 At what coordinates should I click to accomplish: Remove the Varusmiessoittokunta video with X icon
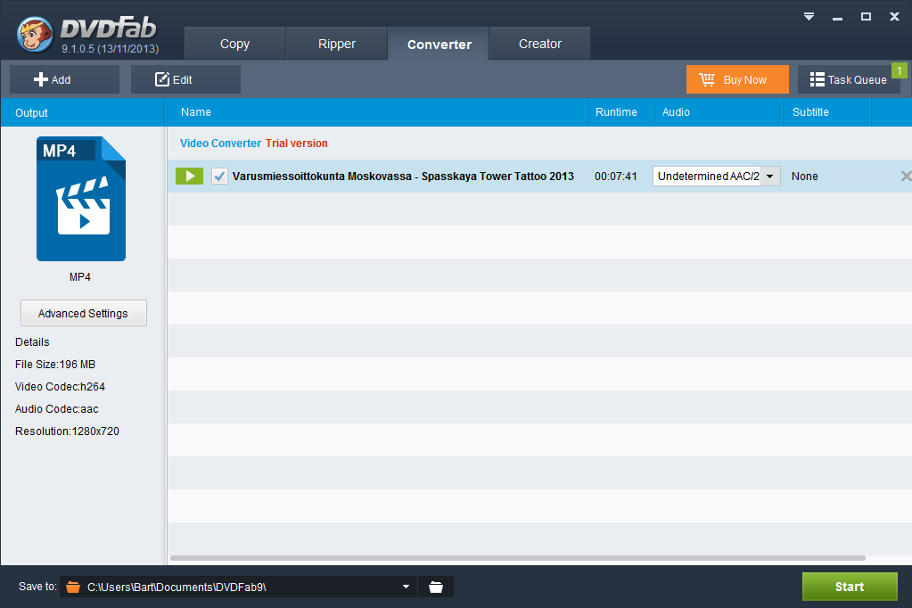906,176
